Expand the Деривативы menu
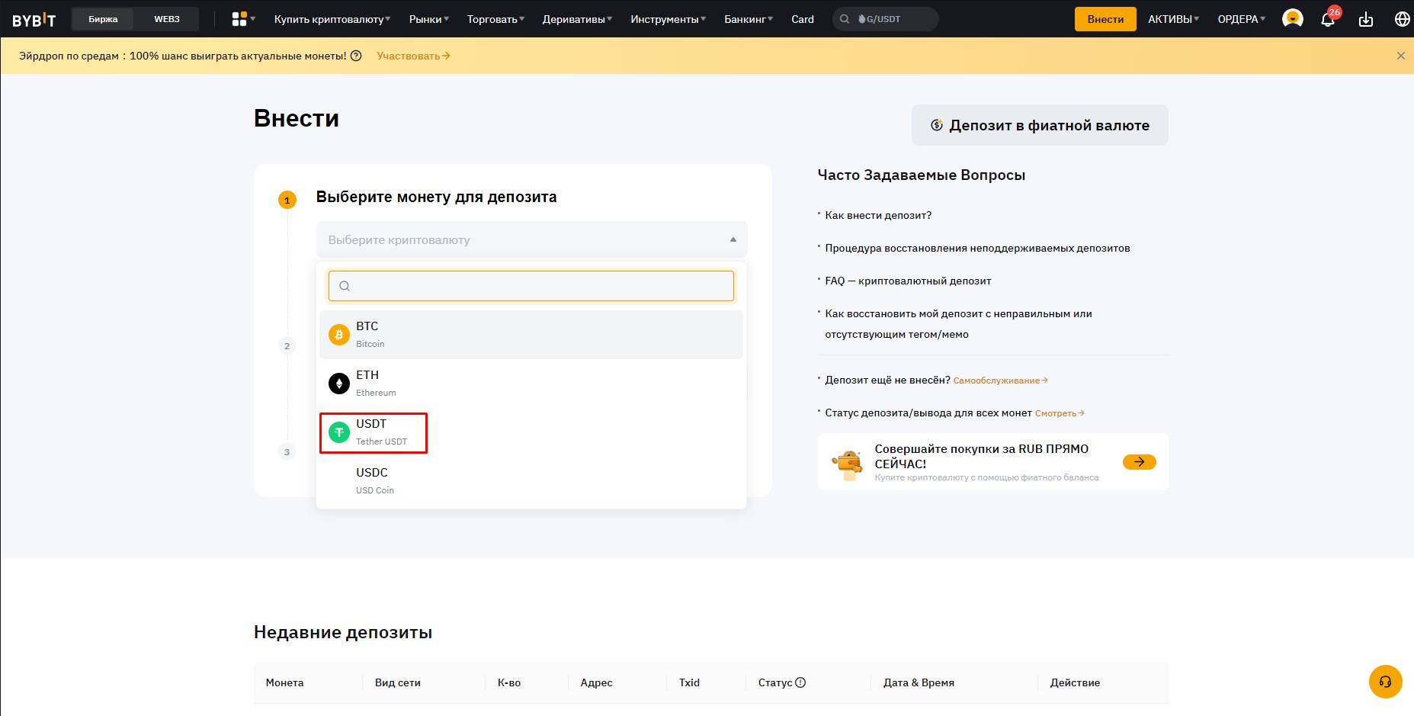 (577, 19)
